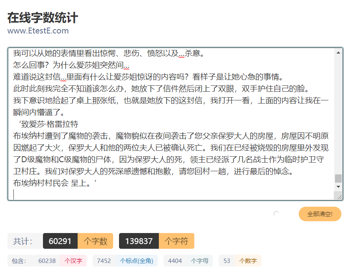Image resolution: width=350 pixels, height=272 pixels.
Task: Click the 139837 character count value
Action: [x=139, y=241]
